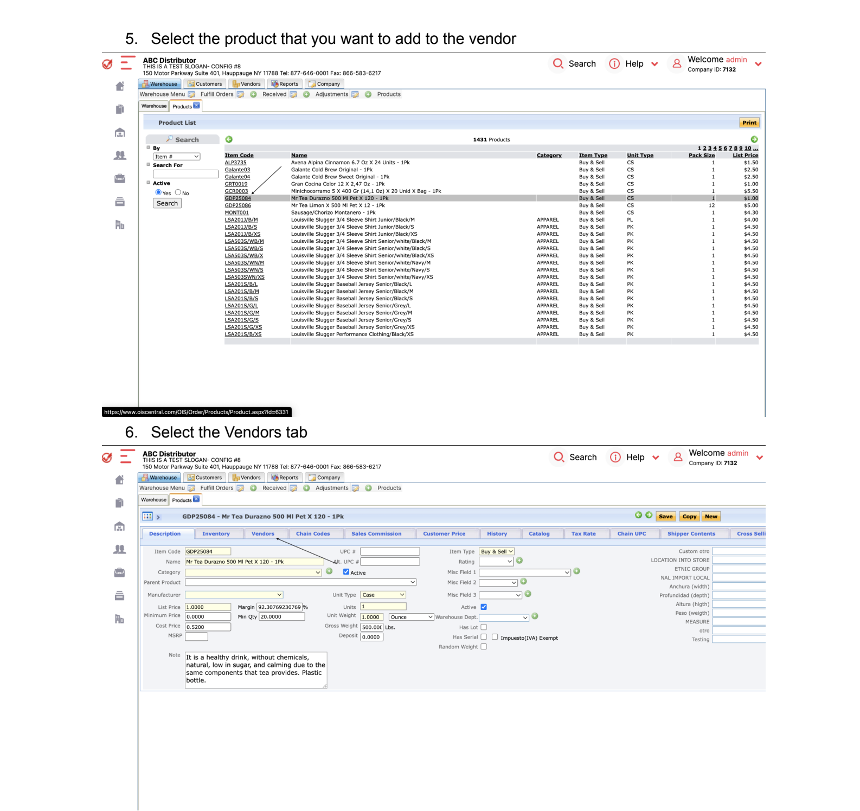Image resolution: width=860 pixels, height=811 pixels.
Task: Open the Vendors tab next to Inventory
Action: (263, 534)
